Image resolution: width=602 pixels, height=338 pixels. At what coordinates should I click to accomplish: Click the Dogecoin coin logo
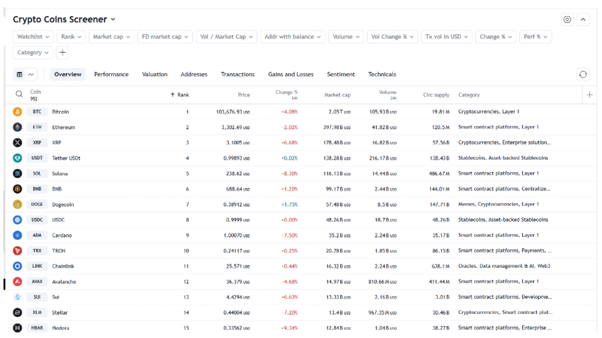tap(17, 204)
